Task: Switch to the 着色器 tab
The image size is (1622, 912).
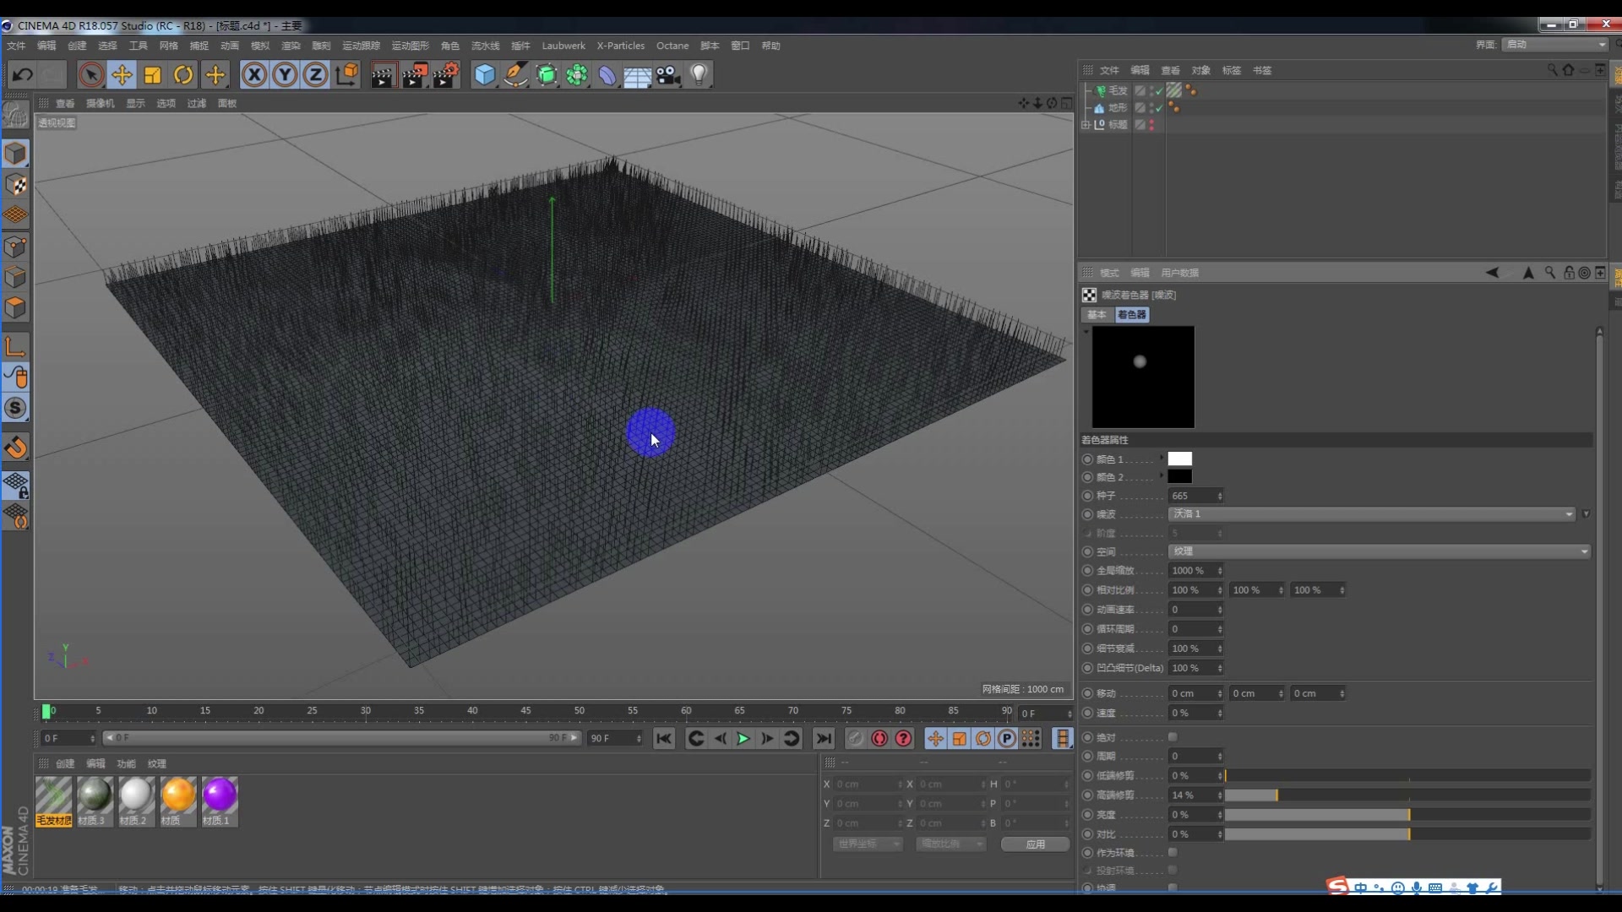Action: click(1131, 314)
